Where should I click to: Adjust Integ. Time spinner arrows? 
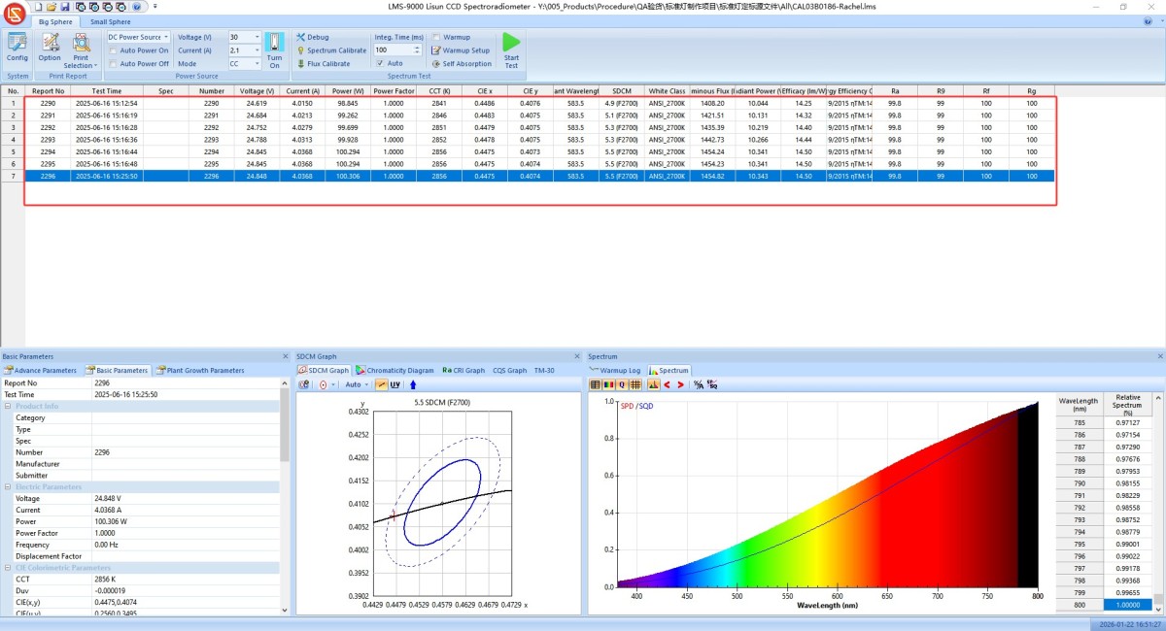tap(419, 50)
